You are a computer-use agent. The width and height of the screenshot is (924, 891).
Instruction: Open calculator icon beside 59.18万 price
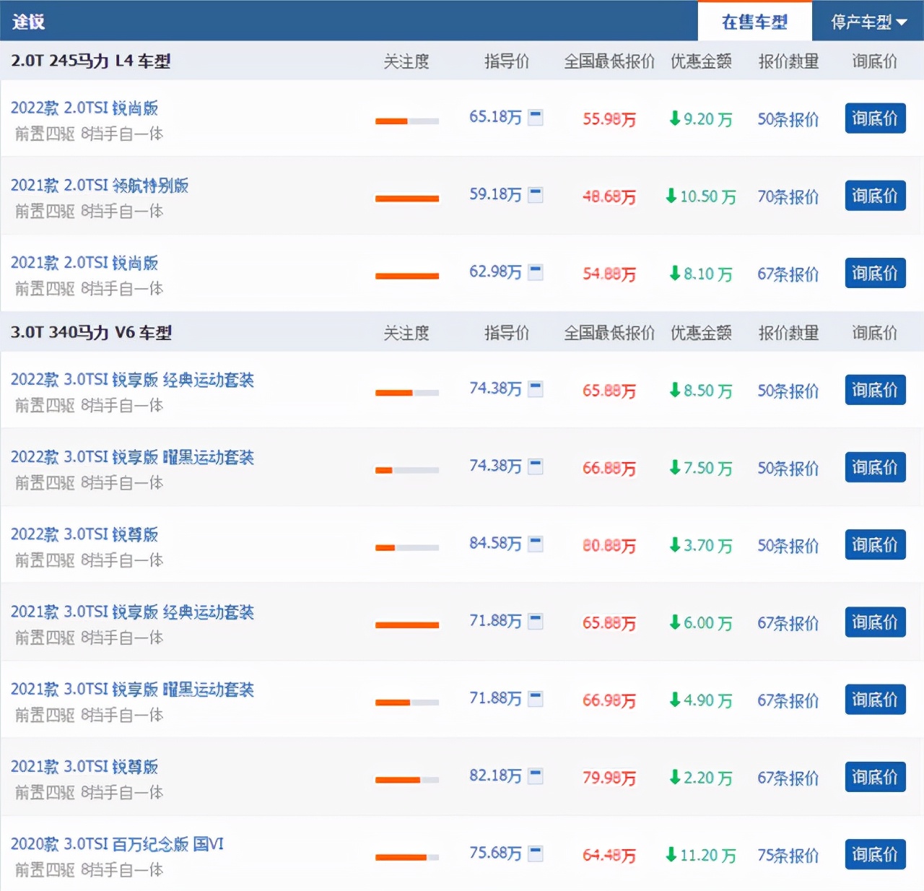click(536, 195)
